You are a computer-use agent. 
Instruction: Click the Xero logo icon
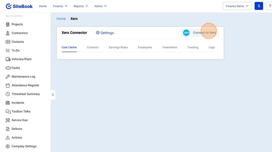[186, 33]
